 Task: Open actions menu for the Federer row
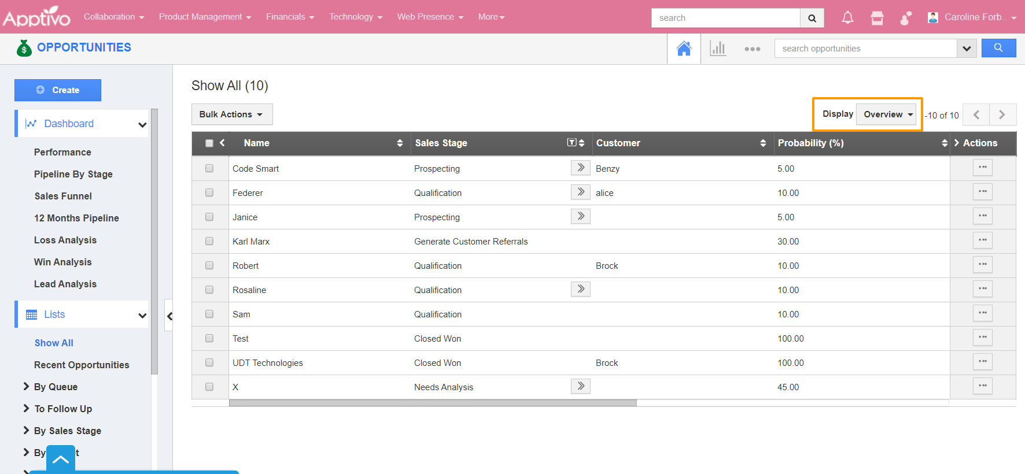click(982, 191)
